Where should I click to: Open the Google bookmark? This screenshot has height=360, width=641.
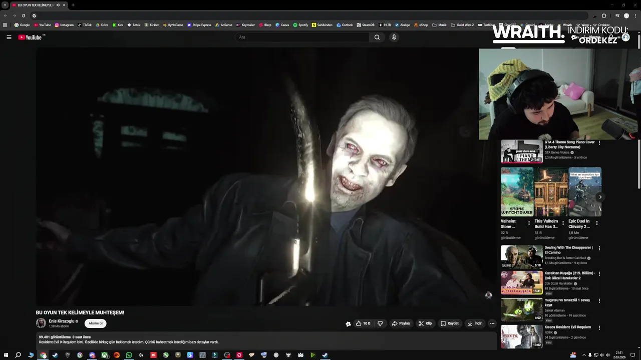(22, 25)
